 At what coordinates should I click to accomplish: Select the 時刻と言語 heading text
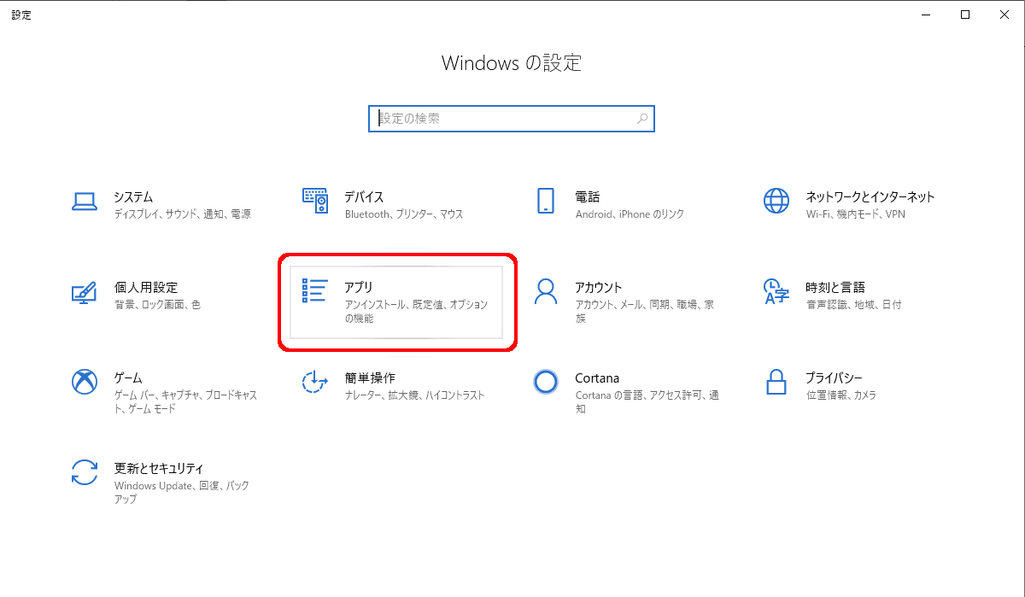tap(835, 287)
